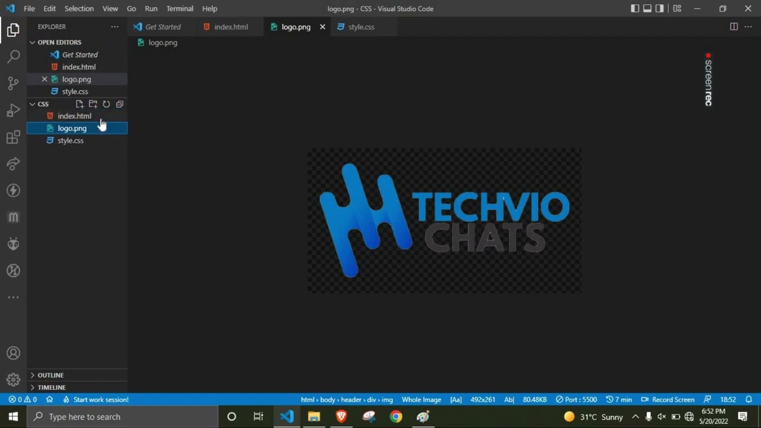Open the Accounts menu icon

(x=13, y=353)
